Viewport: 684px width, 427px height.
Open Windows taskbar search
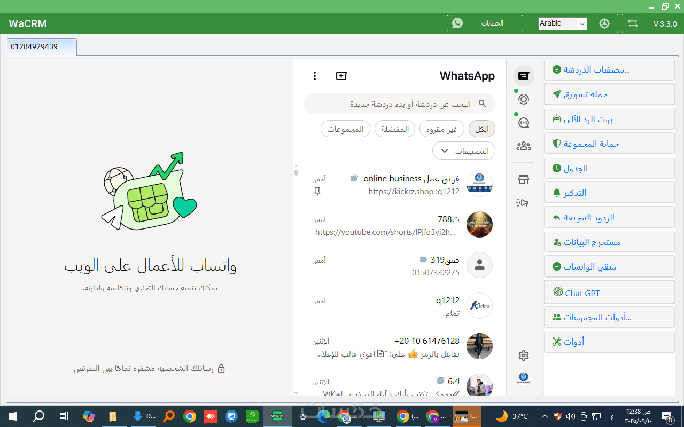coord(38,416)
